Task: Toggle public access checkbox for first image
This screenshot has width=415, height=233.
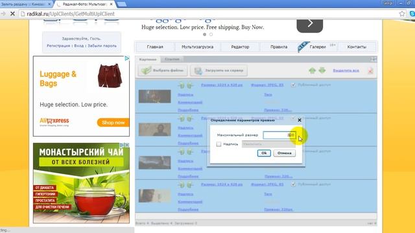Action: pos(293,85)
